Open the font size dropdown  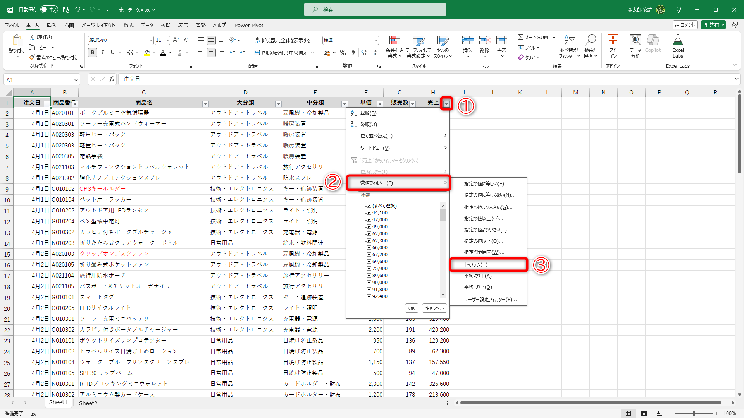coord(167,40)
